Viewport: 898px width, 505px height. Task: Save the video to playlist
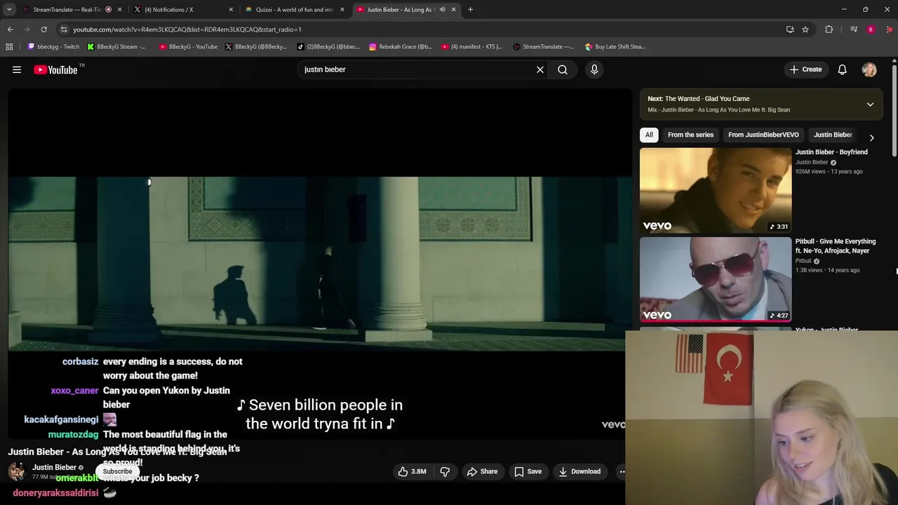tap(528, 471)
